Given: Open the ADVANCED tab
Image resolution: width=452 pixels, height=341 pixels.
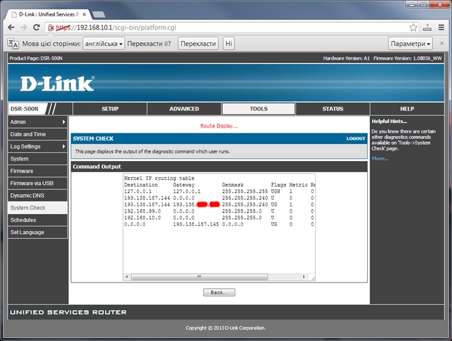Looking at the screenshot, I should [184, 109].
